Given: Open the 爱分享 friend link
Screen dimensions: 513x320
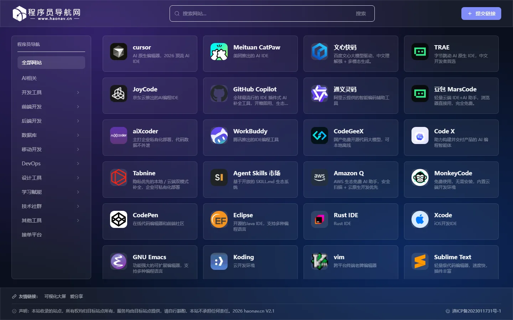Looking at the screenshot, I should [76, 297].
